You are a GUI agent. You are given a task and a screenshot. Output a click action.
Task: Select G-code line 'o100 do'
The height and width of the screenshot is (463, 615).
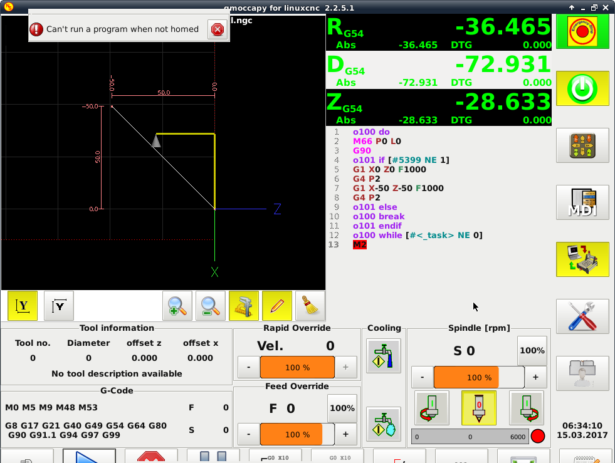click(371, 132)
